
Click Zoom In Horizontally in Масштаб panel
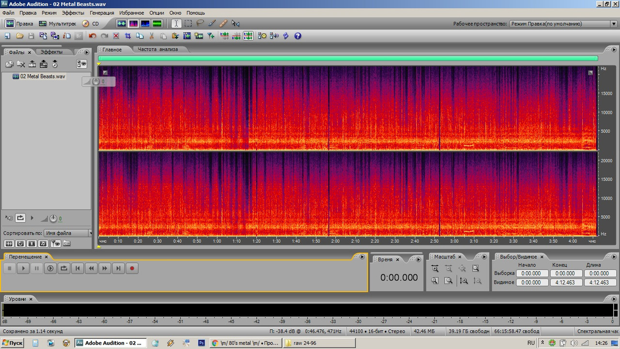point(435,269)
